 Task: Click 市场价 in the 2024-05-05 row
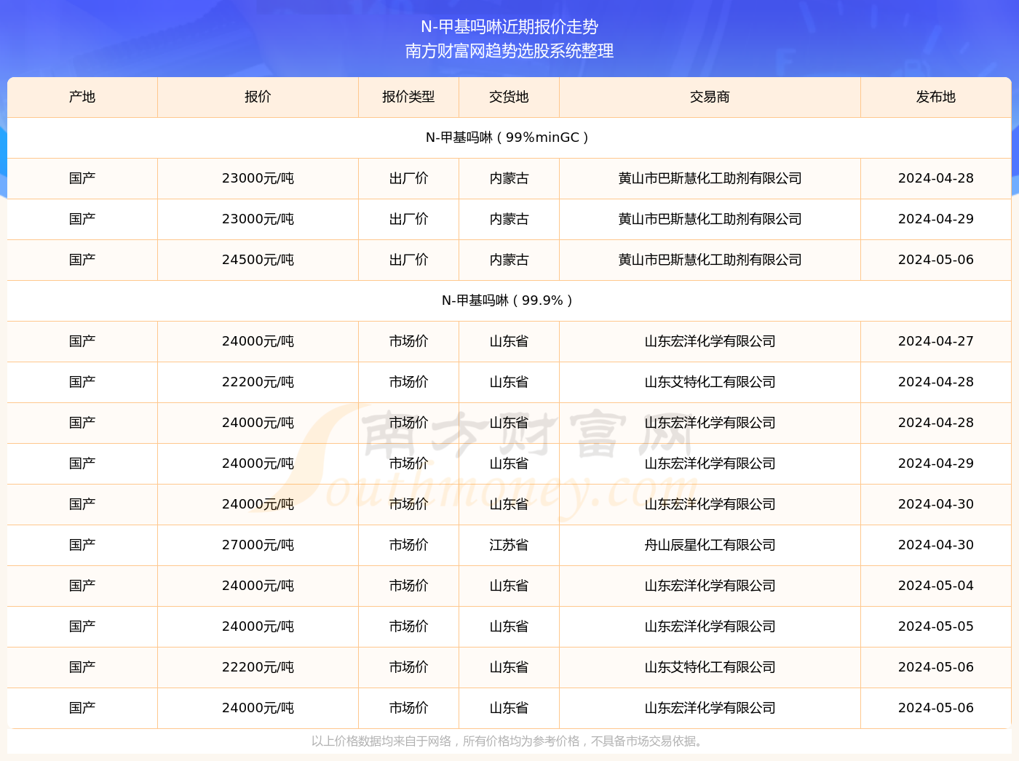pyautogui.click(x=408, y=626)
